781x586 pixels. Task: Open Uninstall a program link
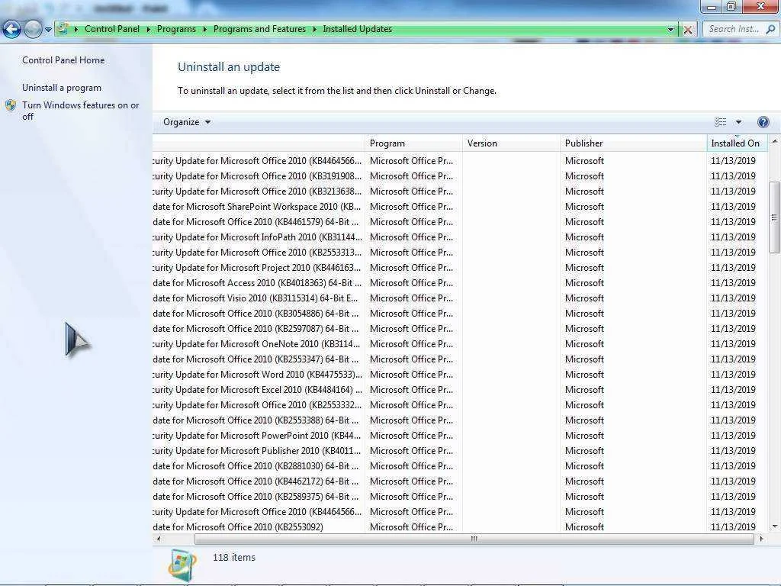click(x=62, y=88)
